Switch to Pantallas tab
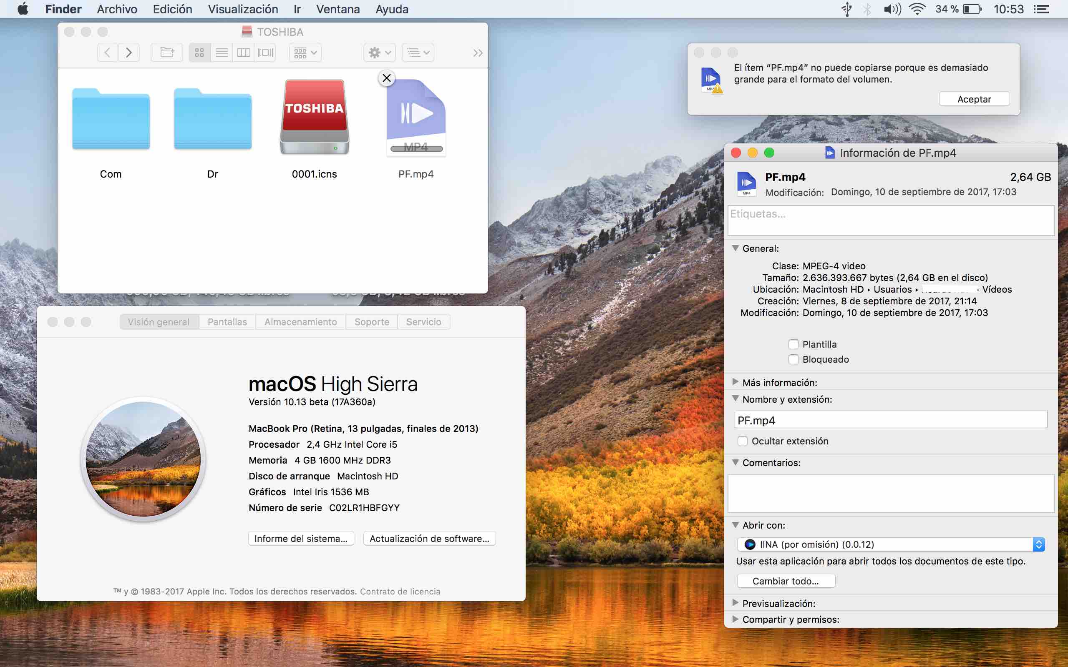 (x=227, y=322)
